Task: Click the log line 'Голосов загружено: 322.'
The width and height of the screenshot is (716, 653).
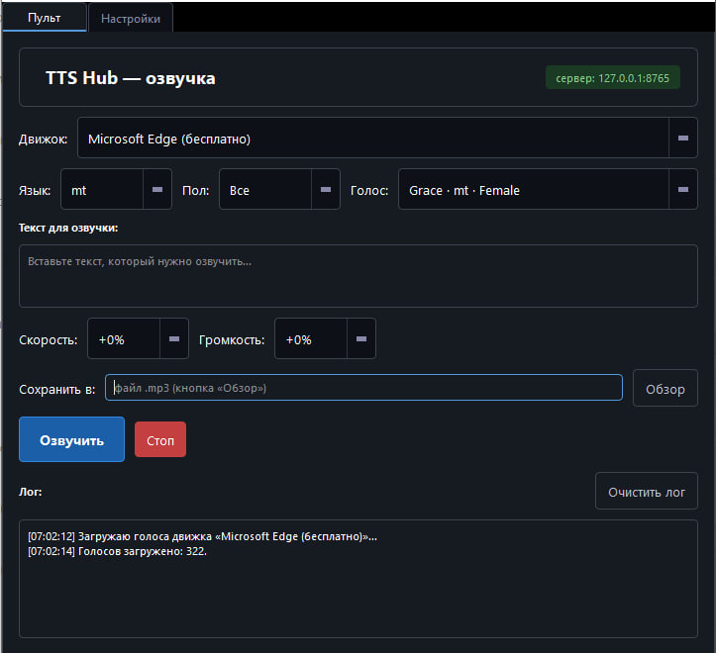Action: pos(118,551)
